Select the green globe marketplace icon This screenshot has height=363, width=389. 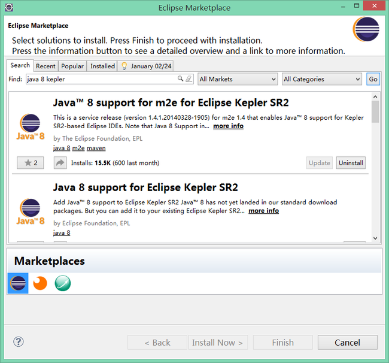click(x=62, y=283)
